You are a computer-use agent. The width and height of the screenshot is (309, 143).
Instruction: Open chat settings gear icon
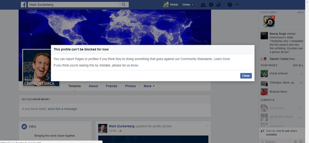click(295, 141)
